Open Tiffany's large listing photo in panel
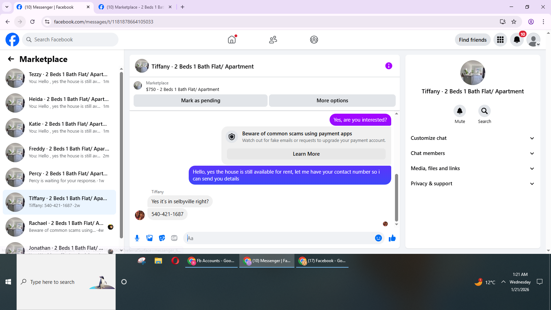The width and height of the screenshot is (551, 310). click(x=473, y=73)
